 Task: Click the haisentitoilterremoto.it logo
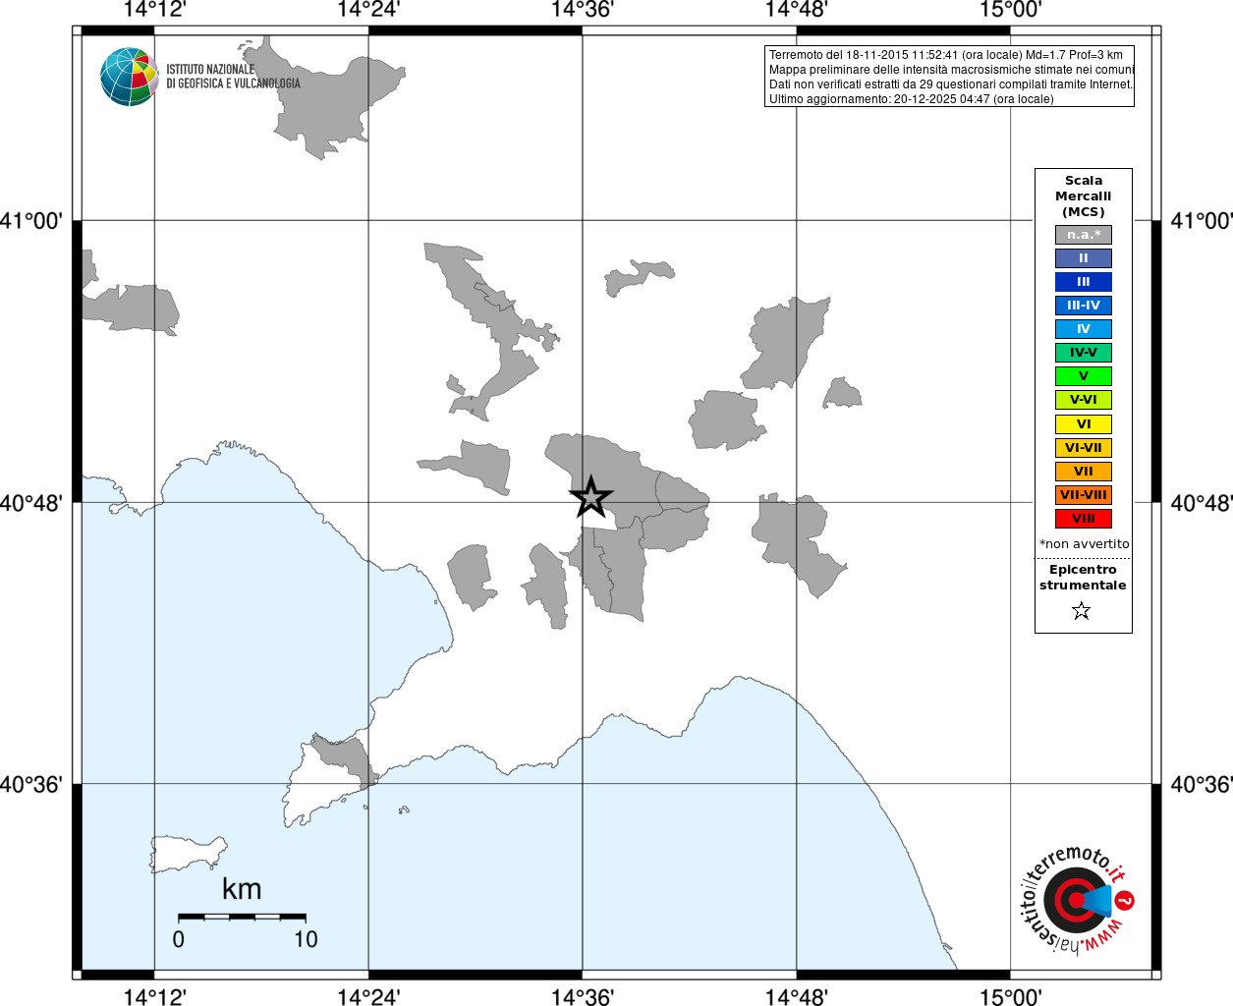(x=1077, y=899)
